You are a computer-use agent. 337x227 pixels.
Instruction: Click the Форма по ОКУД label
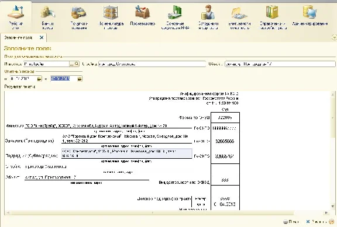(194, 117)
